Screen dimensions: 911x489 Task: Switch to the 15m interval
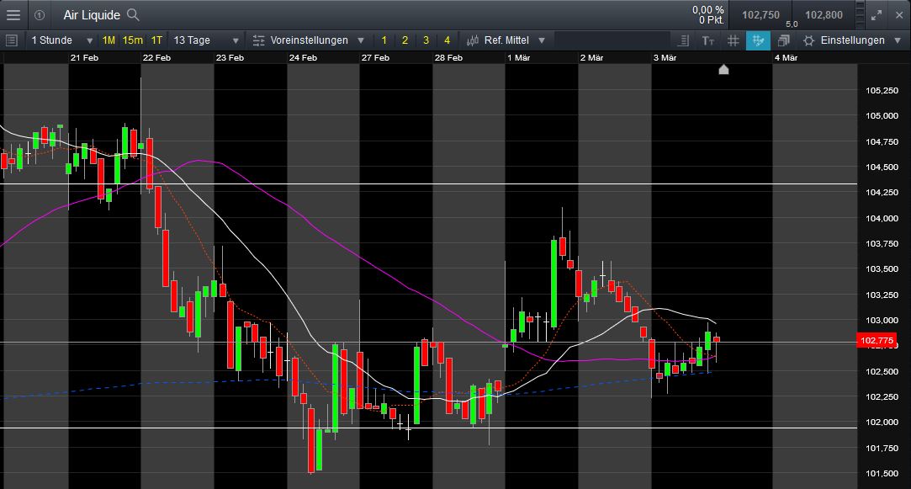tap(132, 40)
